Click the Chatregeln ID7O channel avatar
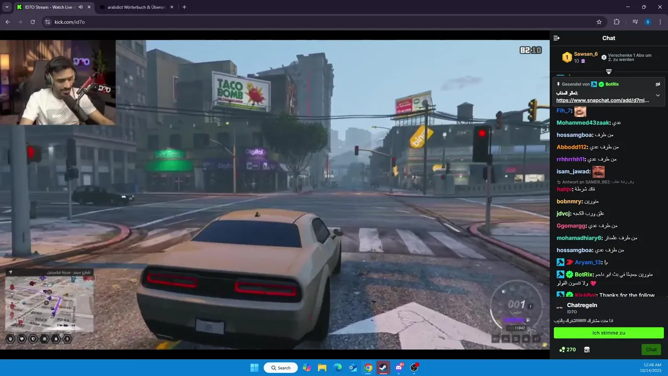Viewport: 668px width, 376px height. pos(559,308)
